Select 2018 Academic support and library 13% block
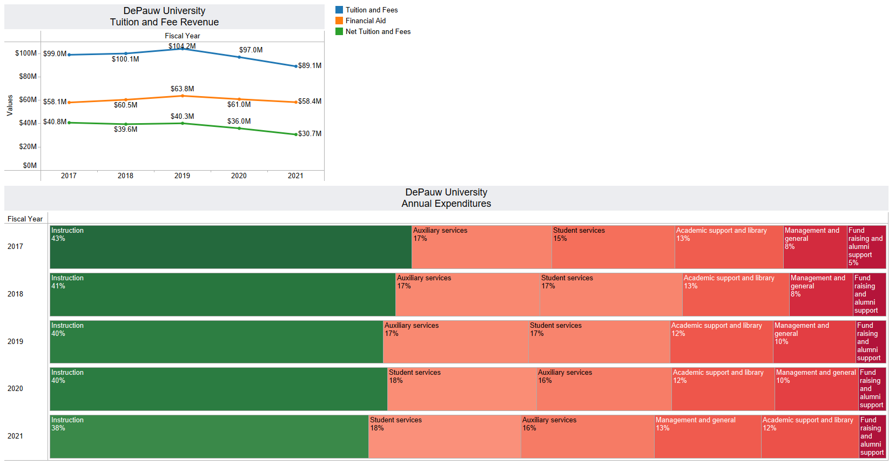Screen dimensions: 895x465 click(x=736, y=294)
